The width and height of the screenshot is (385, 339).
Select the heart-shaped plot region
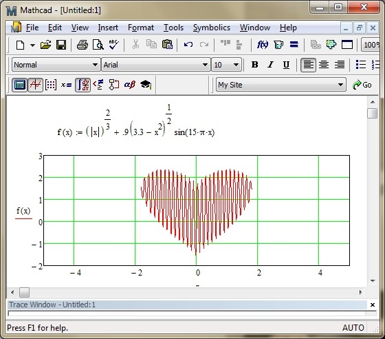coord(197,210)
